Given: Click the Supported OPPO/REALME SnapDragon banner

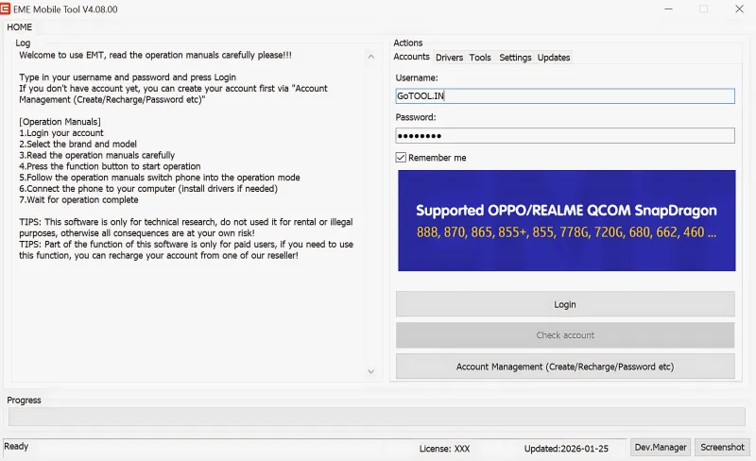Looking at the screenshot, I should tap(566, 220).
